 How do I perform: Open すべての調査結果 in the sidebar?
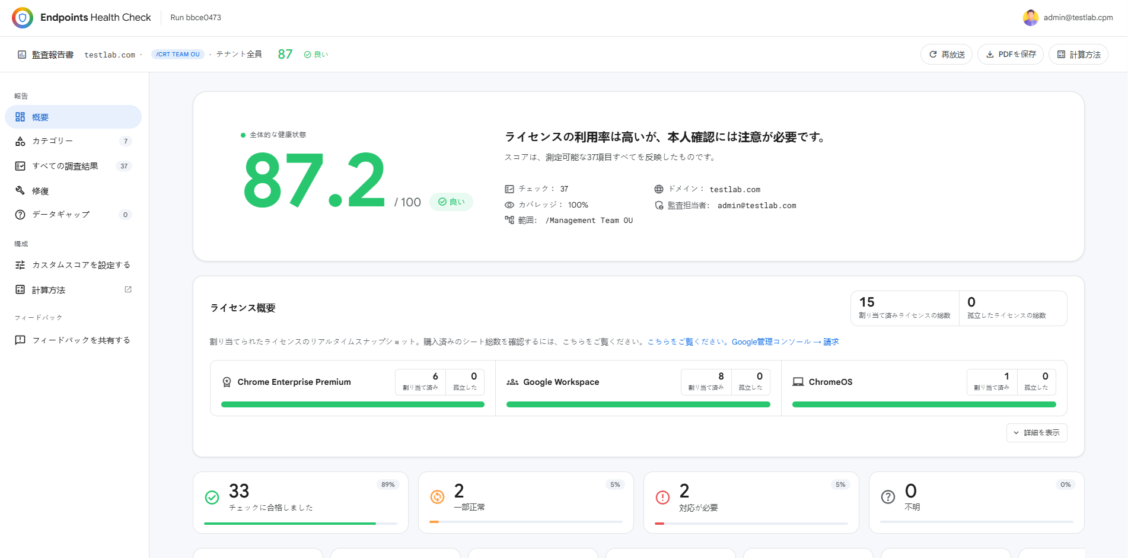(74, 166)
